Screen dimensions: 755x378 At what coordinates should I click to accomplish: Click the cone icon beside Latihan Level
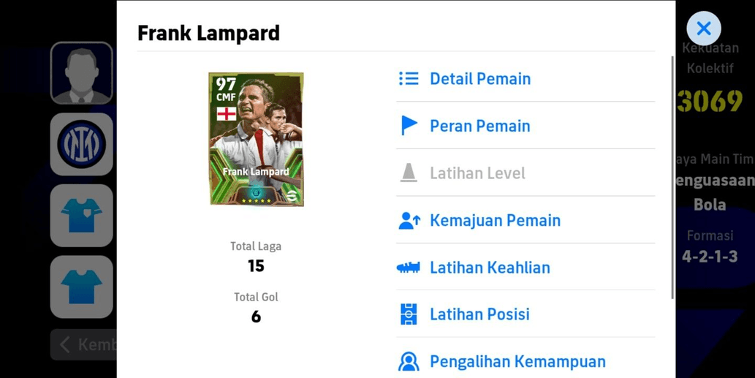click(x=409, y=173)
